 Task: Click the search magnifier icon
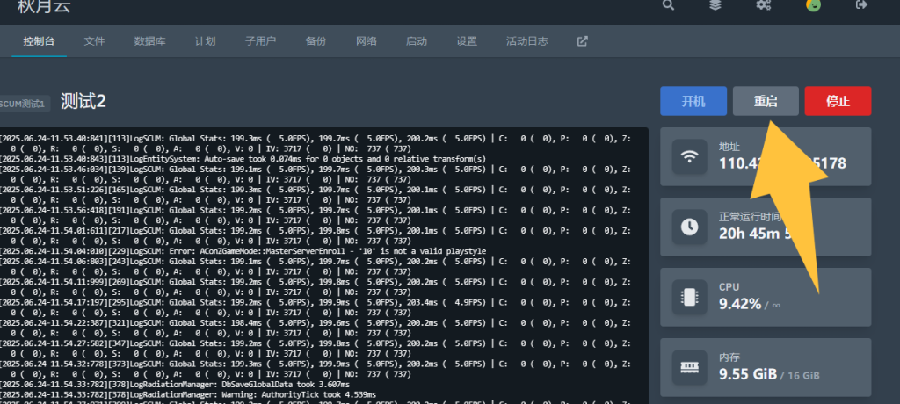(x=670, y=5)
